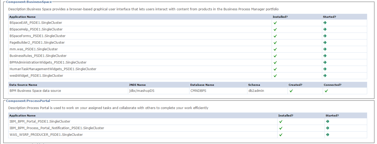Click Started arrow for BSpaceEAR_PSDE1.SingleCluster
Viewport: 377px width, 144px height.
click(x=325, y=22)
